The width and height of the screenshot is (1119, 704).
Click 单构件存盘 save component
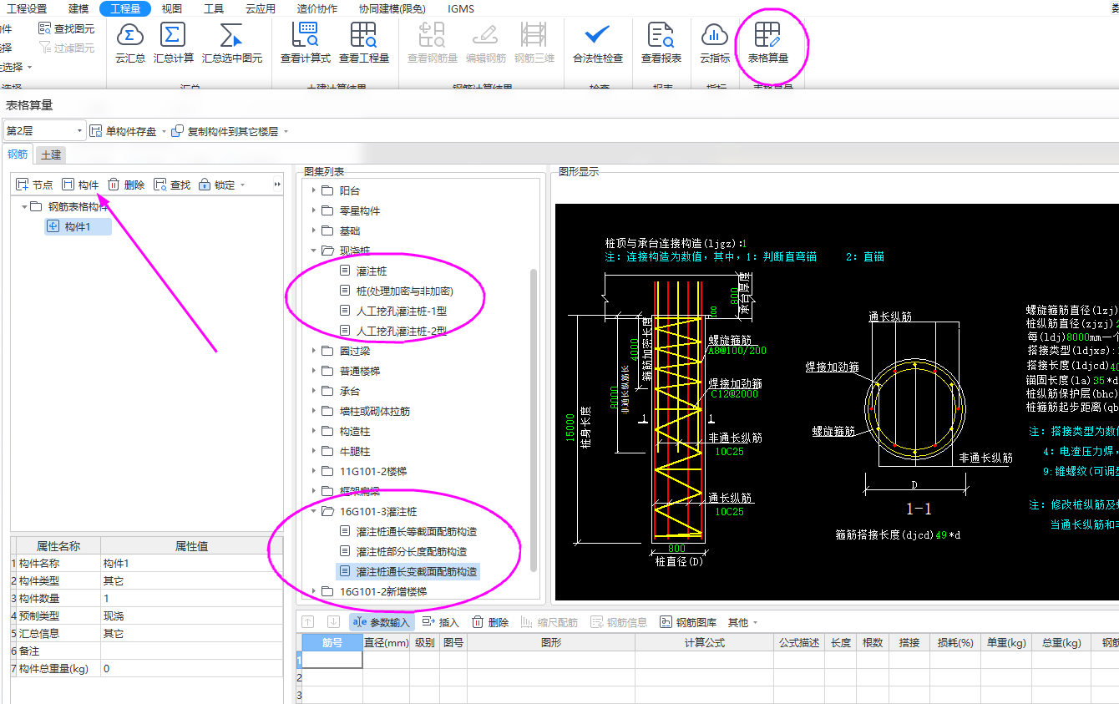click(x=124, y=131)
